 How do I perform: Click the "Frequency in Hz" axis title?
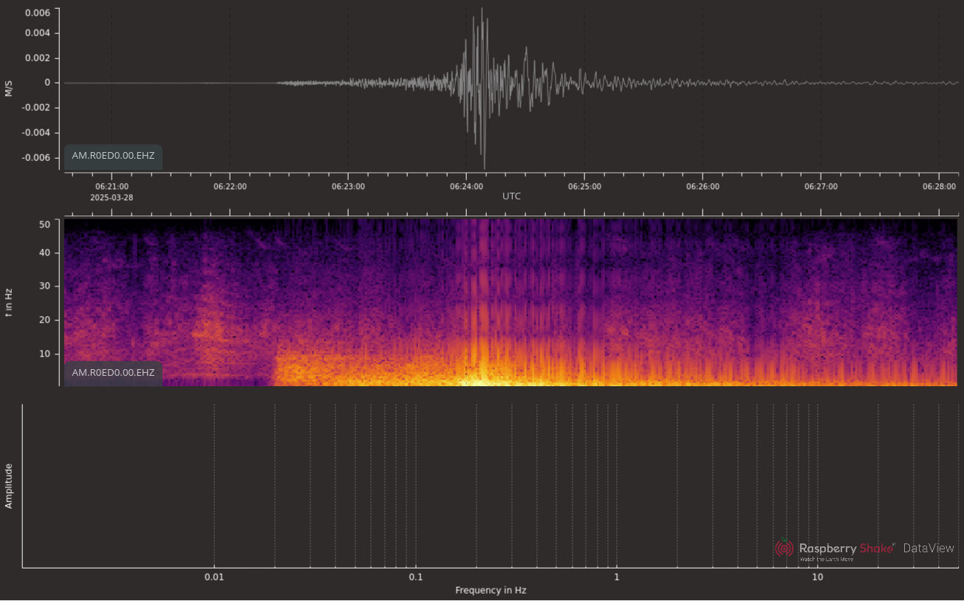[x=490, y=591]
